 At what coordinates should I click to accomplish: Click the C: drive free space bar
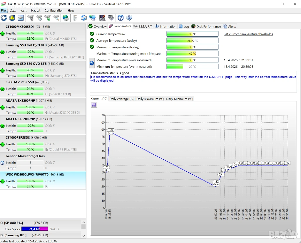pos(34,229)
